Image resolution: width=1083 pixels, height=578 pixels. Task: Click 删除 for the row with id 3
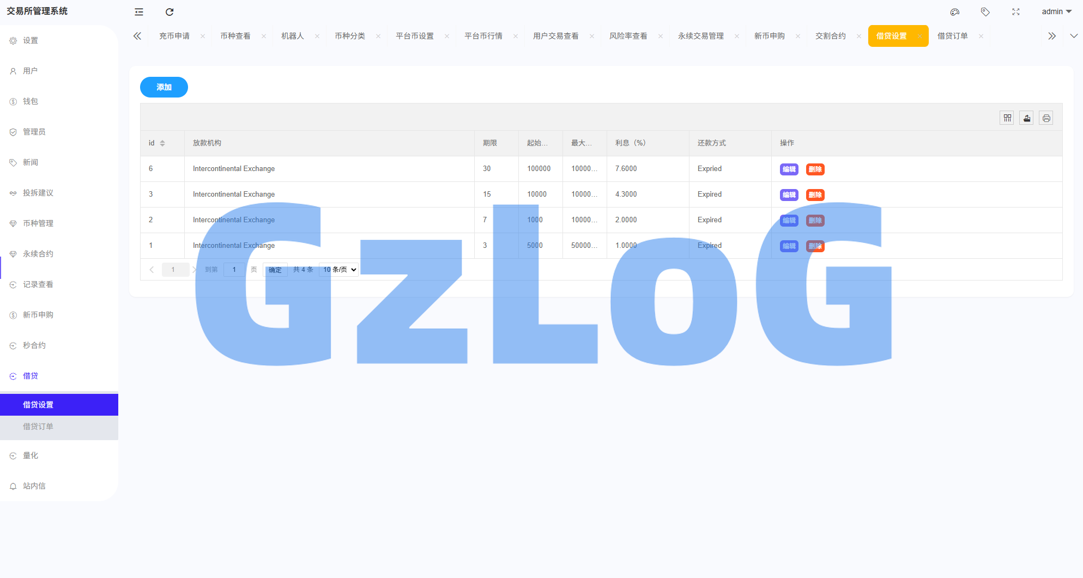(x=815, y=195)
